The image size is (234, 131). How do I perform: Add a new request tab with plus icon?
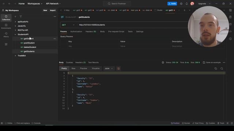(x=184, y=10)
